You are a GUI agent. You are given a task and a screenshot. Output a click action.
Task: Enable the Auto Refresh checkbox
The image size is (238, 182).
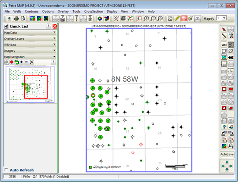tap(6, 170)
